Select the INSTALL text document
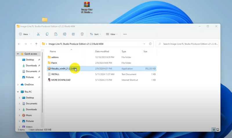232x138 pixels. pyautogui.click(x=102, y=74)
